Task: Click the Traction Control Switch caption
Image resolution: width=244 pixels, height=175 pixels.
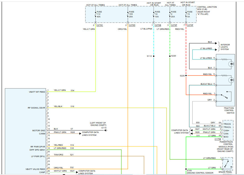Action: [229, 111]
